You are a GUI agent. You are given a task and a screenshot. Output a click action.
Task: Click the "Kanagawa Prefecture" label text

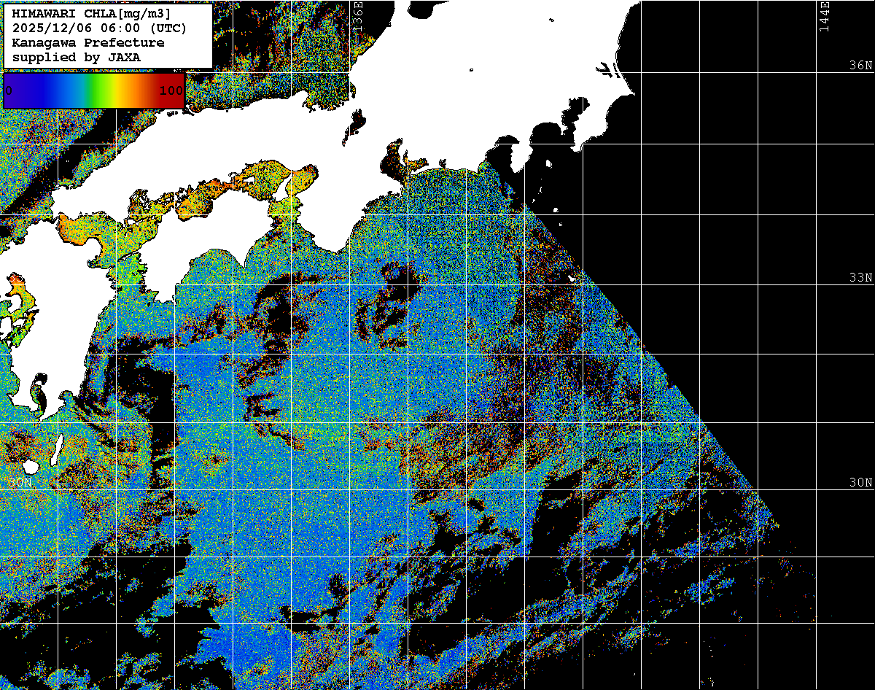[88, 42]
